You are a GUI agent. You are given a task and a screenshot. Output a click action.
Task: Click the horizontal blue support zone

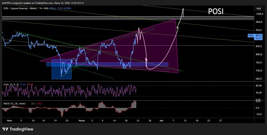pos(107,64)
